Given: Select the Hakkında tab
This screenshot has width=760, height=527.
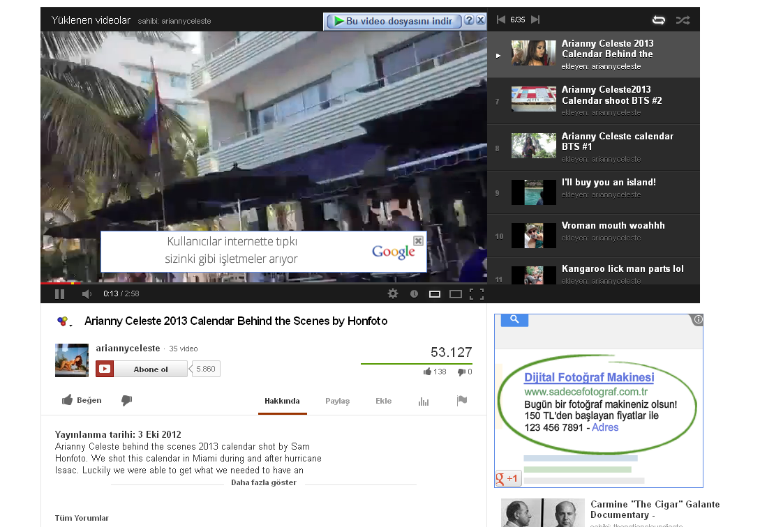Looking at the screenshot, I should (x=282, y=402).
